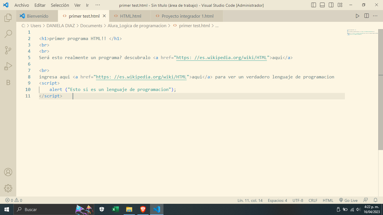Screen dimensions: 383x215
Task: Open the Search view in activity bar
Action: point(8,34)
